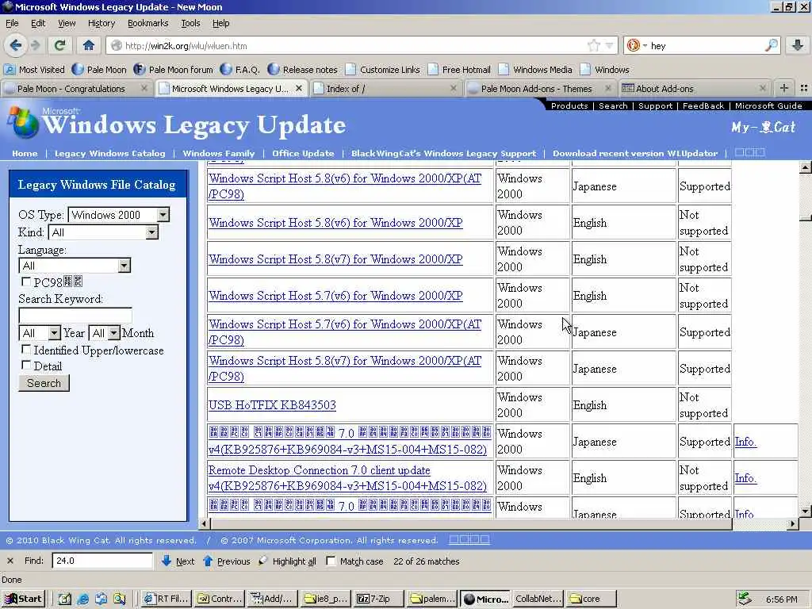
Task: Focus the Search Keyword input field
Action: [x=75, y=316]
